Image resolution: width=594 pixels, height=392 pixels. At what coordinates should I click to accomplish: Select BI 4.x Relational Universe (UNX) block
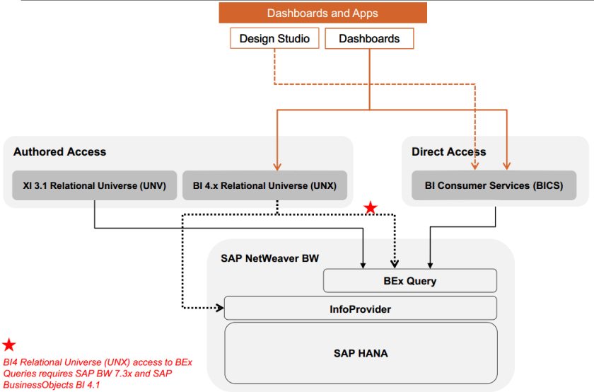coord(264,186)
